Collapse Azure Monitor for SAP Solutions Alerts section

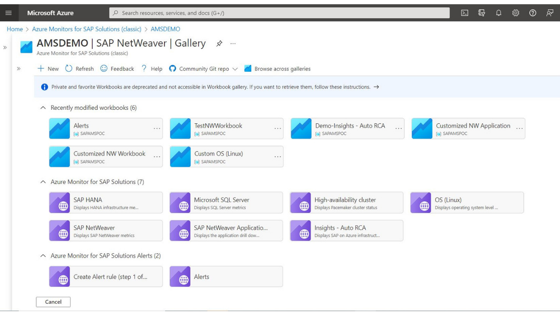(43, 255)
